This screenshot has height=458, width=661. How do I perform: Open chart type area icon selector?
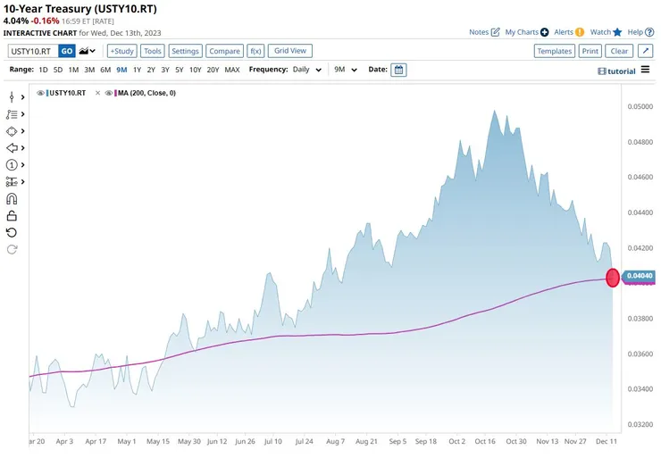(x=87, y=51)
